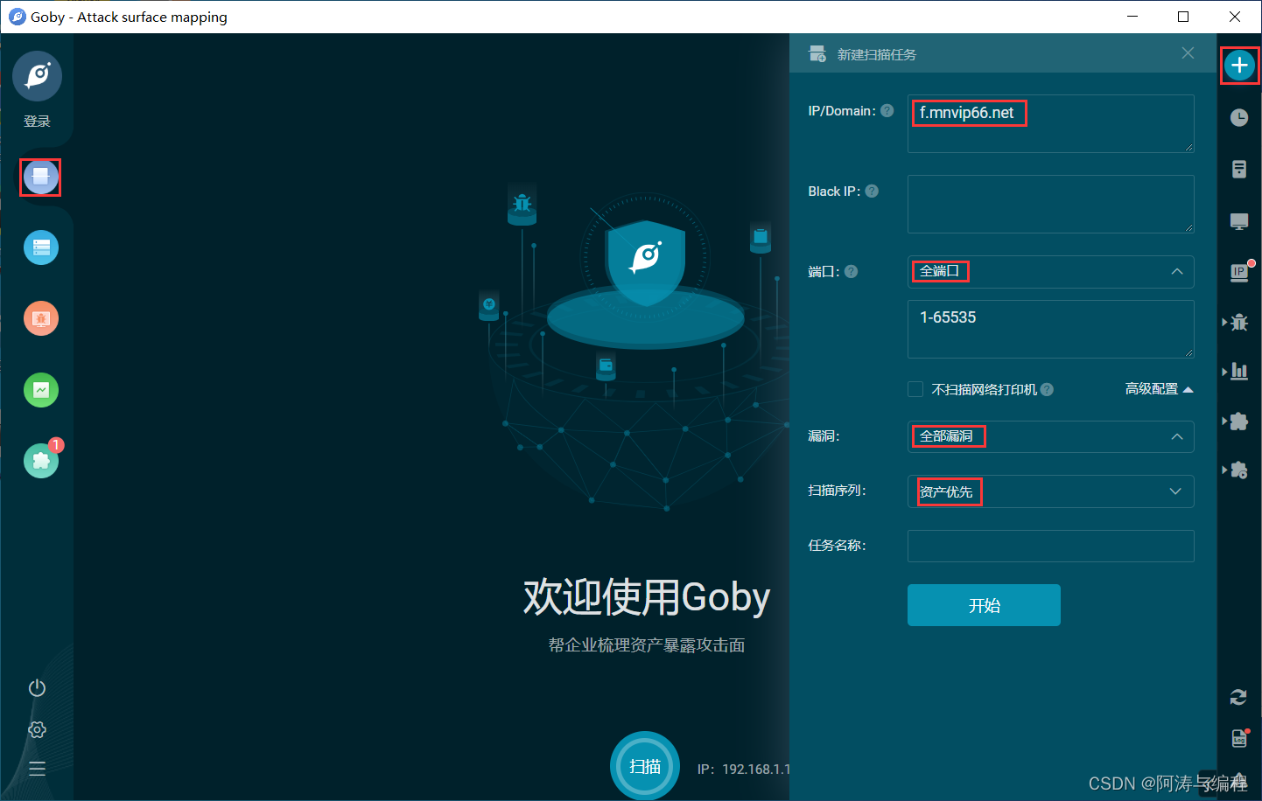This screenshot has width=1262, height=801.
Task: Enable the 不扫描网络打印机 checkbox
Action: (x=915, y=389)
